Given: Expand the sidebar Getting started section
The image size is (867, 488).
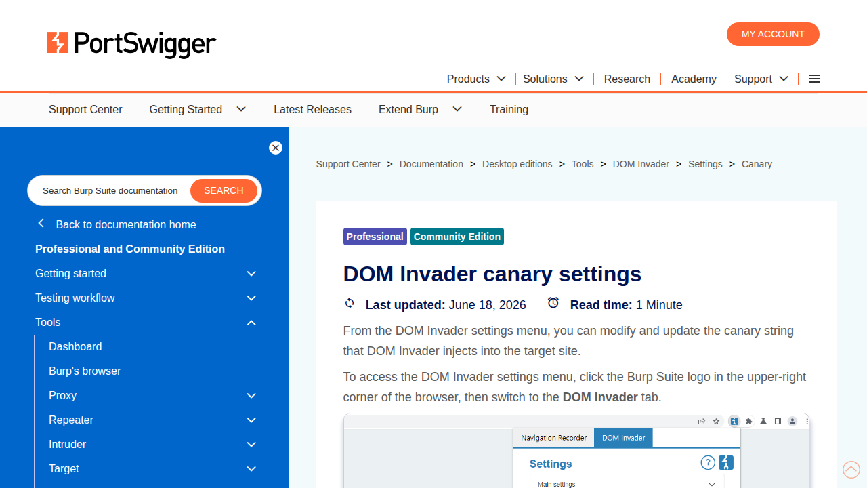Looking at the screenshot, I should (251, 273).
